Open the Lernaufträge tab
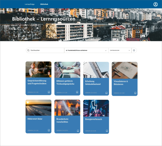The image size is (162, 146). [x=29, y=4]
